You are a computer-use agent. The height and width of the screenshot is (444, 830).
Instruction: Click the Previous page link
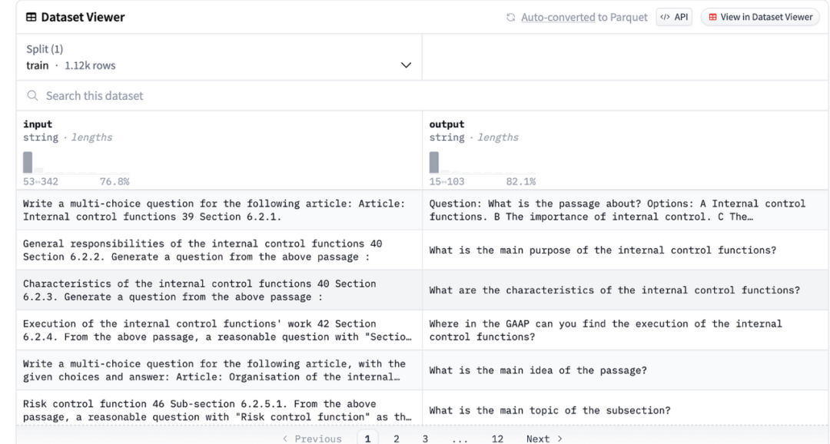click(x=312, y=439)
